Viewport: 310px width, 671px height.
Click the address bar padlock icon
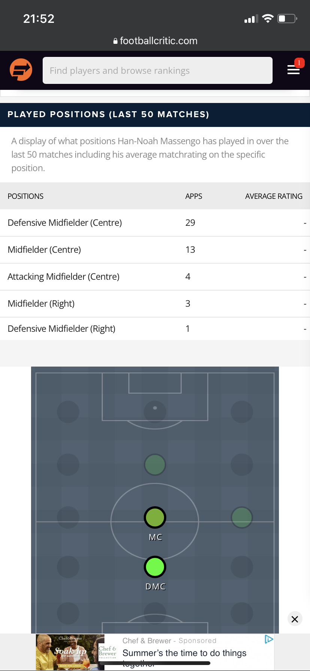click(115, 41)
